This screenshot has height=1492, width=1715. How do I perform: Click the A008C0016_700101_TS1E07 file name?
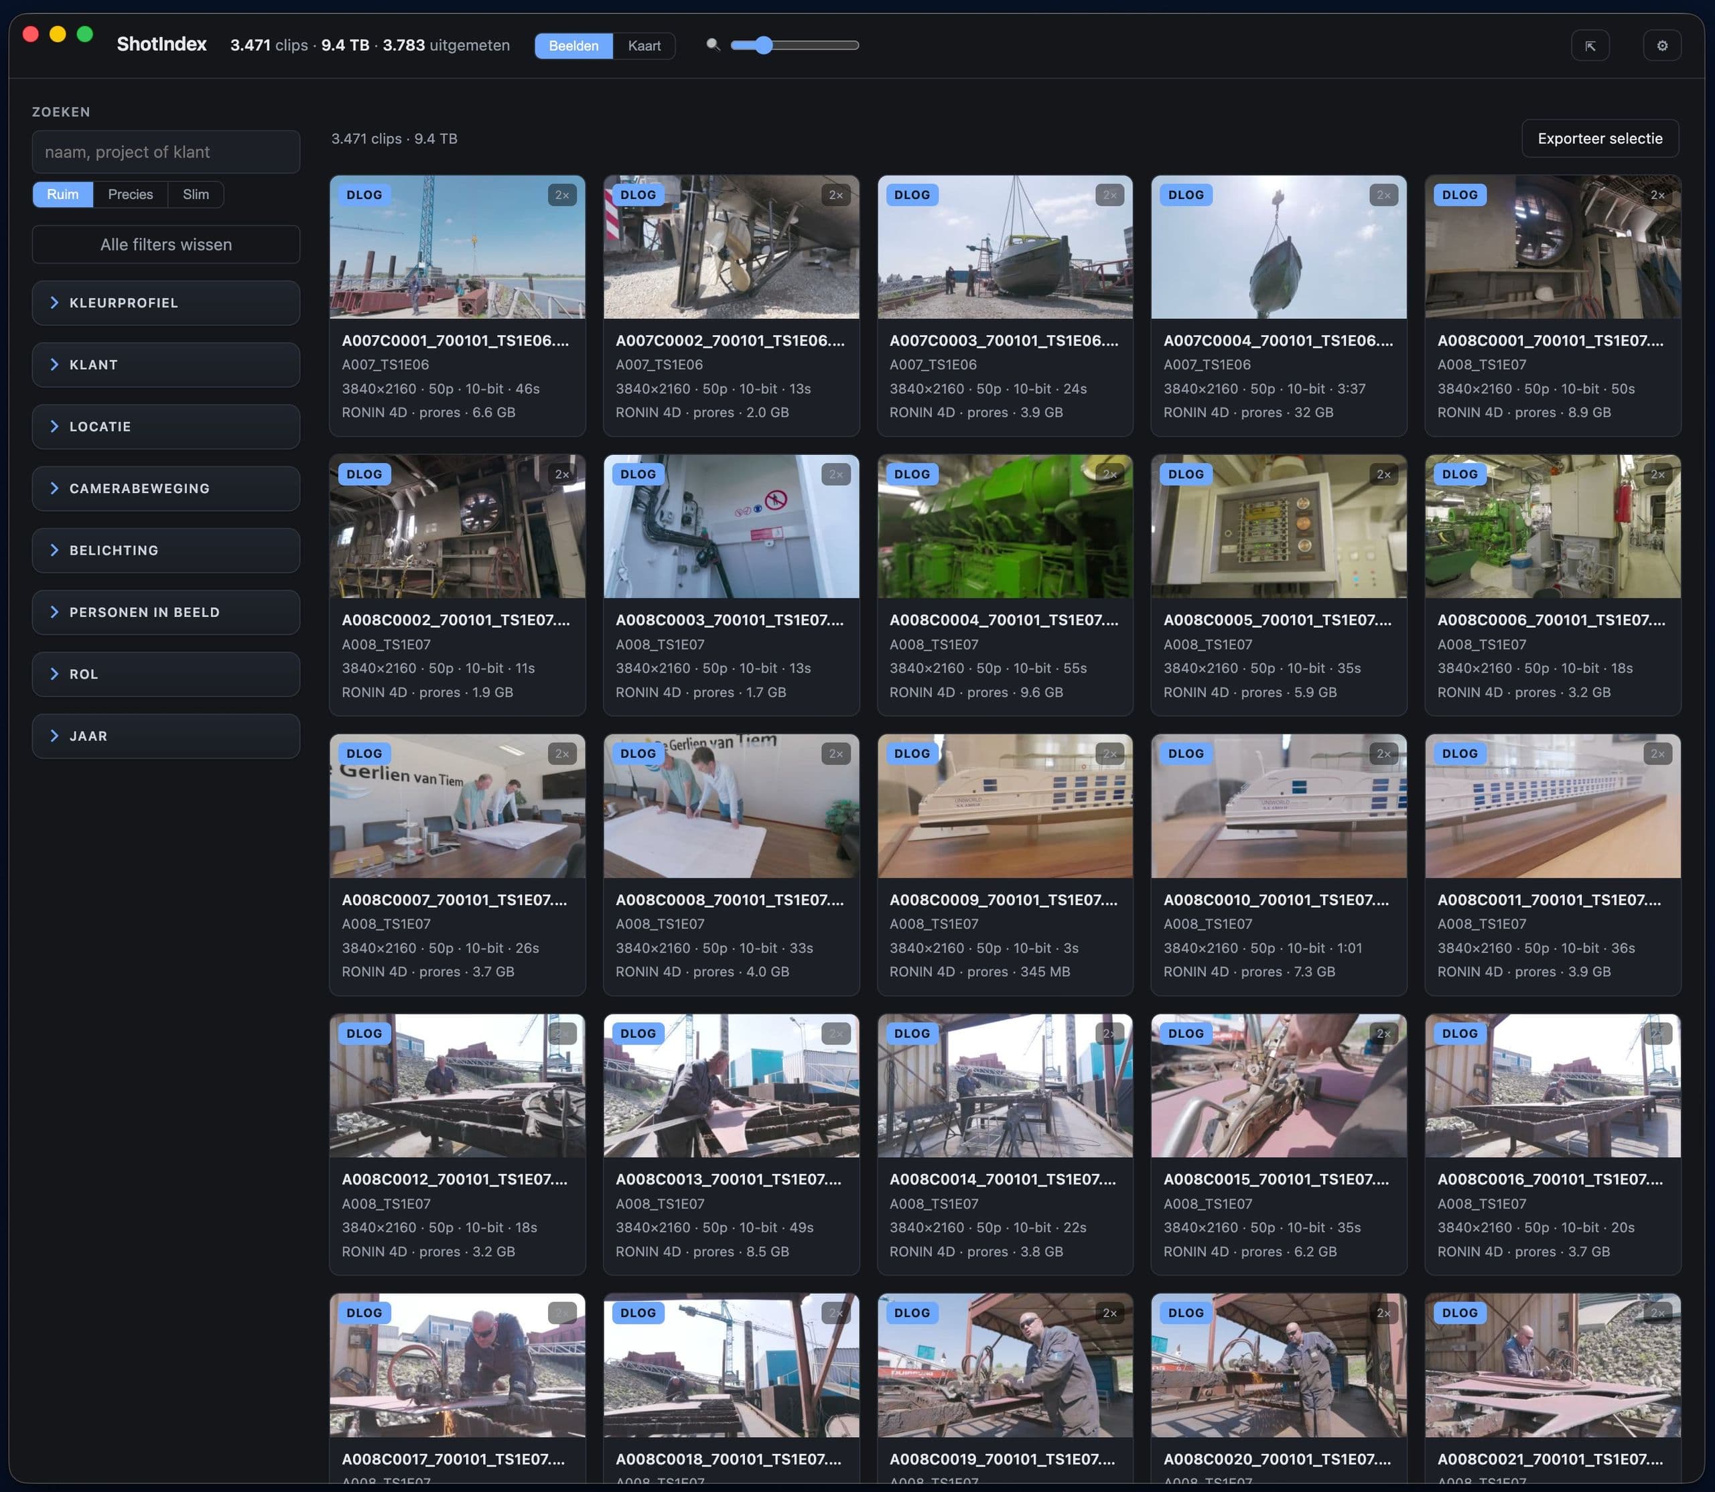pos(1550,1180)
